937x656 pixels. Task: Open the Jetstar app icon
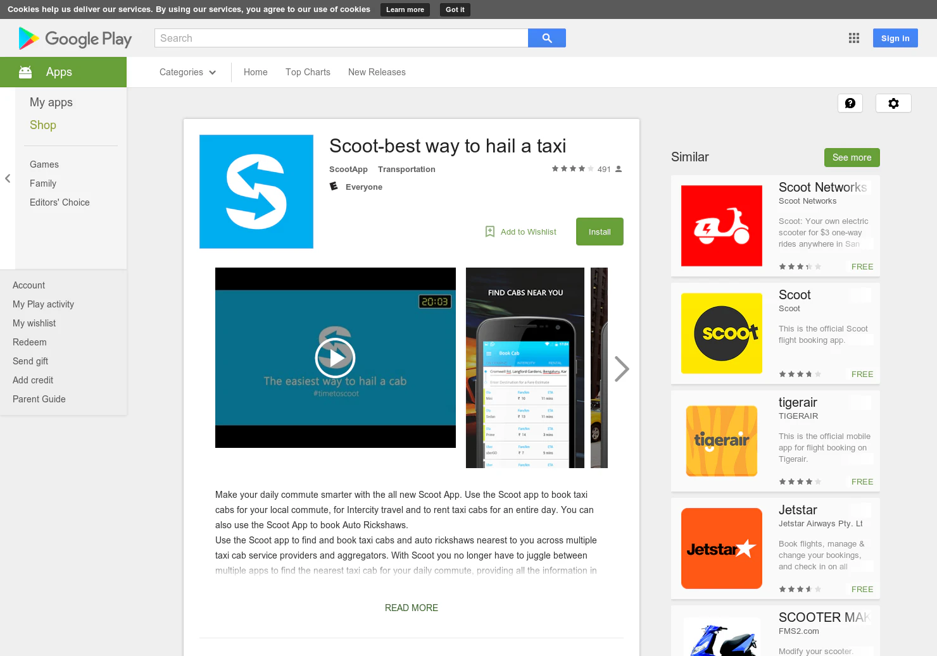(x=722, y=548)
